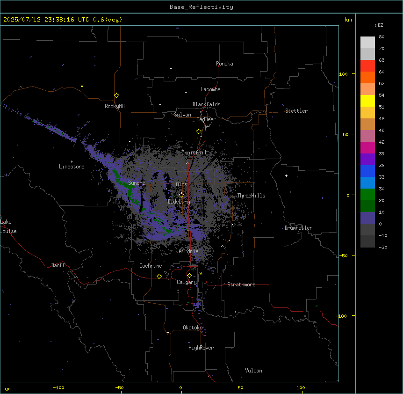Viewport: 403px width, 394px height.
Task: Click the Didsbury town label
Action: point(179,202)
